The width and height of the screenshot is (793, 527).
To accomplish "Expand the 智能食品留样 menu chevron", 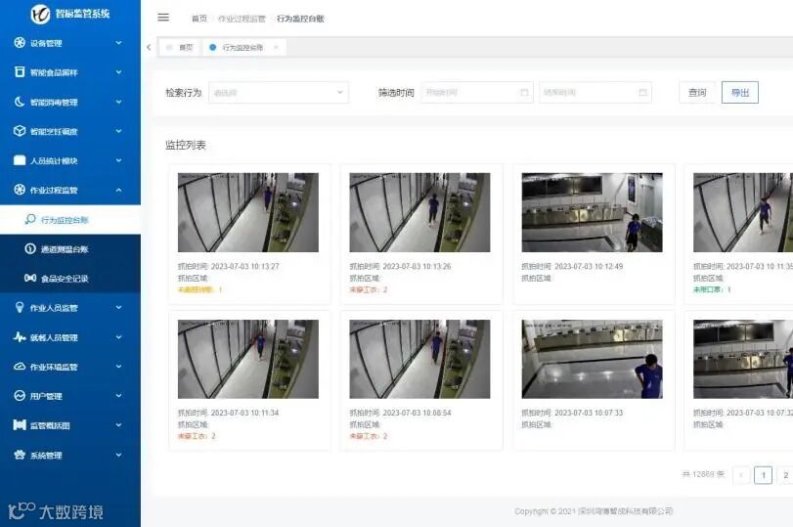I will pyautogui.click(x=118, y=72).
